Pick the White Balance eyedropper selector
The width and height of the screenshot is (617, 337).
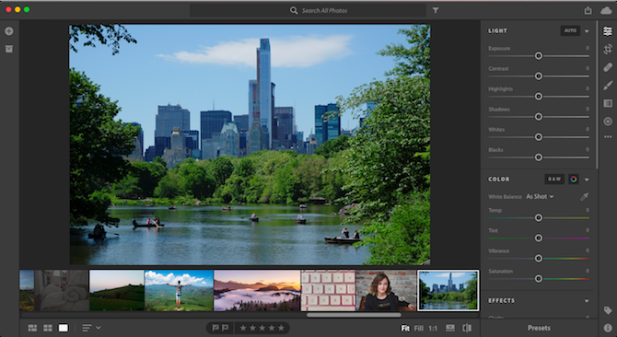(585, 197)
